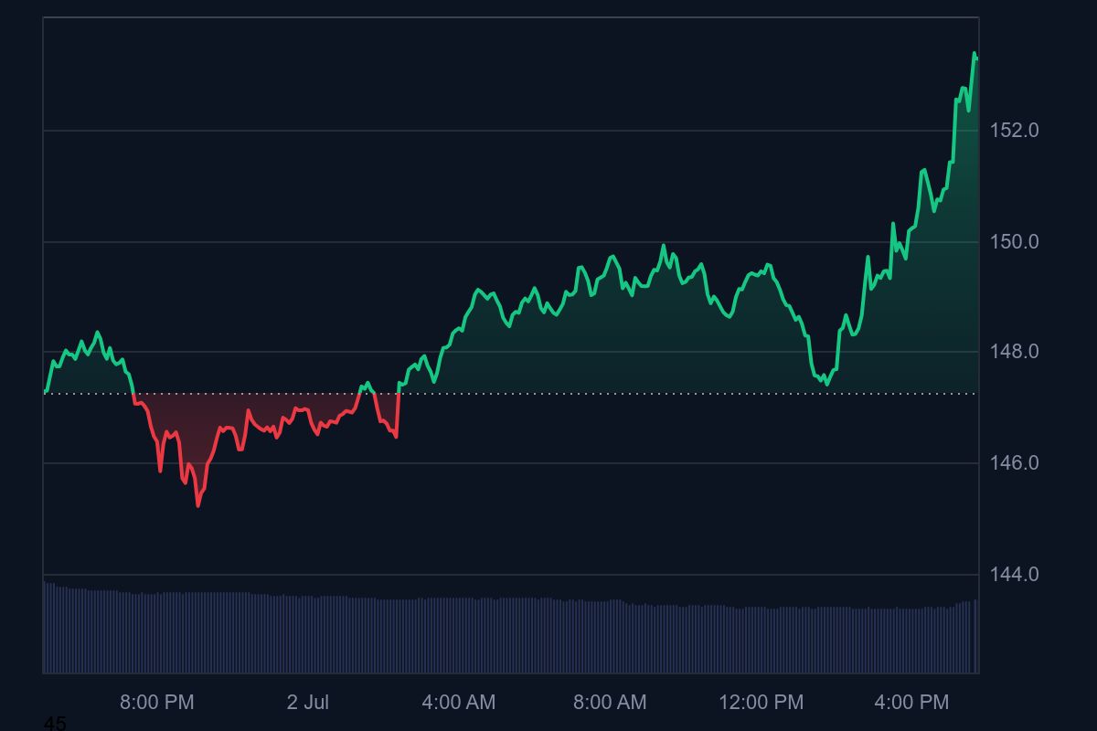The width and height of the screenshot is (1097, 731).
Task: Click the 2 Jul date label
Action: click(307, 703)
